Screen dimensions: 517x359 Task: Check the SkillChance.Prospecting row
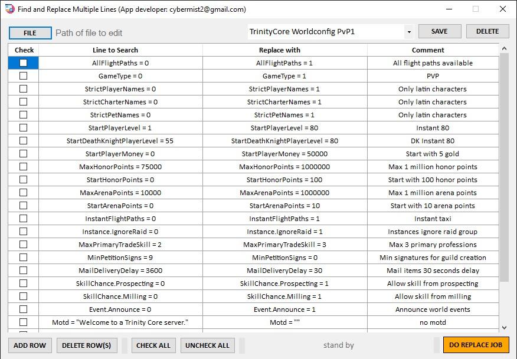(22, 284)
